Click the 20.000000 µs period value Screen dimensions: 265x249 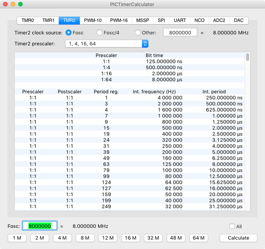tap(226, 194)
